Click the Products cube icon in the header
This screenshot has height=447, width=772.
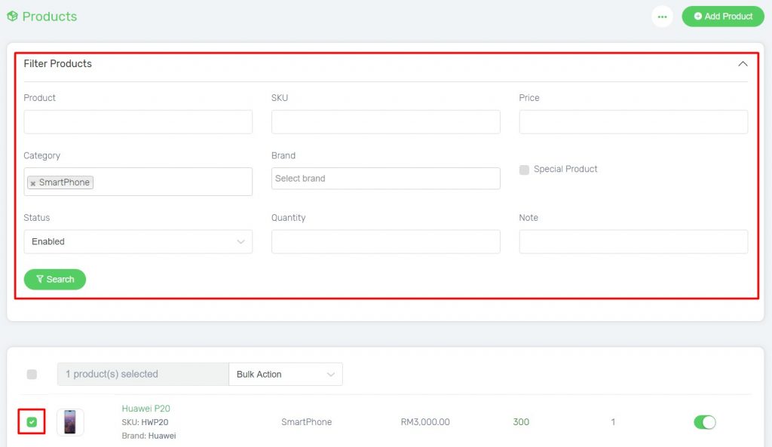(x=11, y=16)
